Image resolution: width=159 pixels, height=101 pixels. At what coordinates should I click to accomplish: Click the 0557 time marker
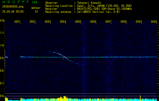click(x=108, y=21)
